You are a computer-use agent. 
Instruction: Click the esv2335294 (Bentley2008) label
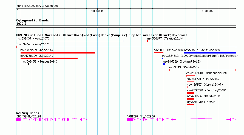pyautogui.click(x=206, y=90)
